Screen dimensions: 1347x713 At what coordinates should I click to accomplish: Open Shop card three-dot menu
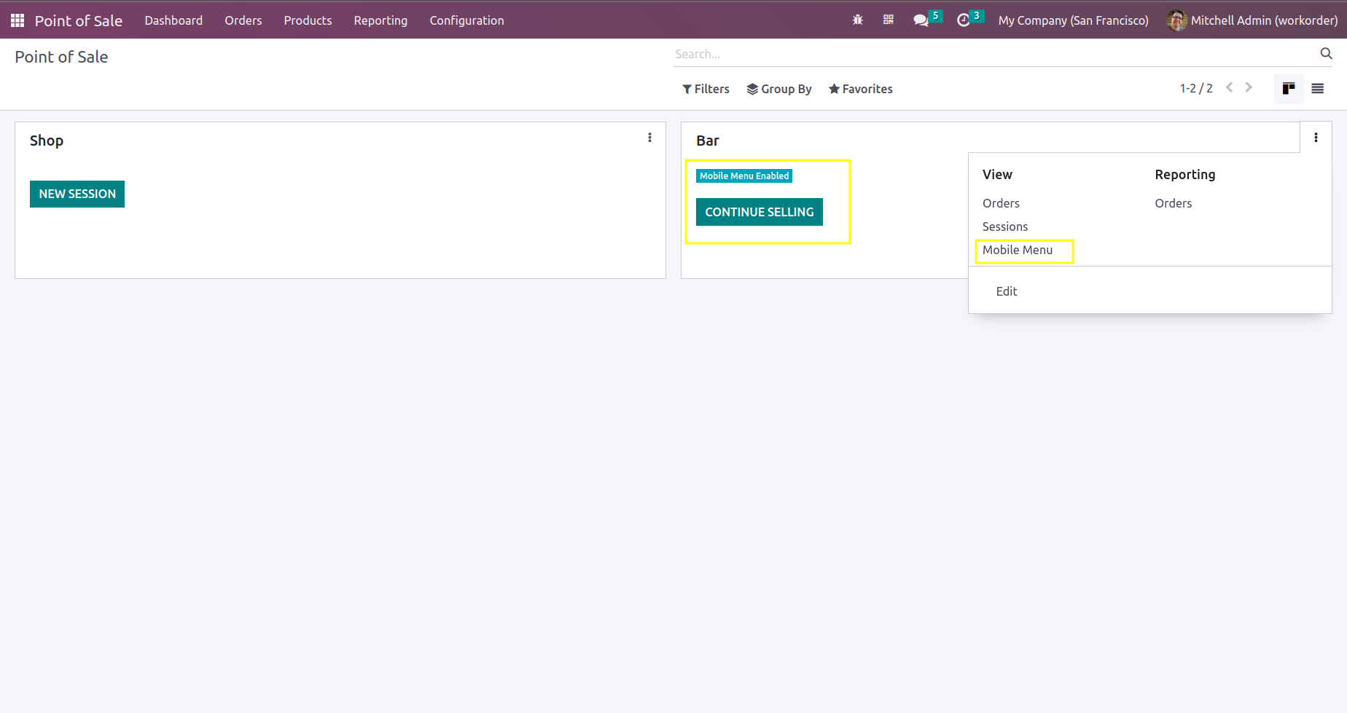(x=650, y=138)
